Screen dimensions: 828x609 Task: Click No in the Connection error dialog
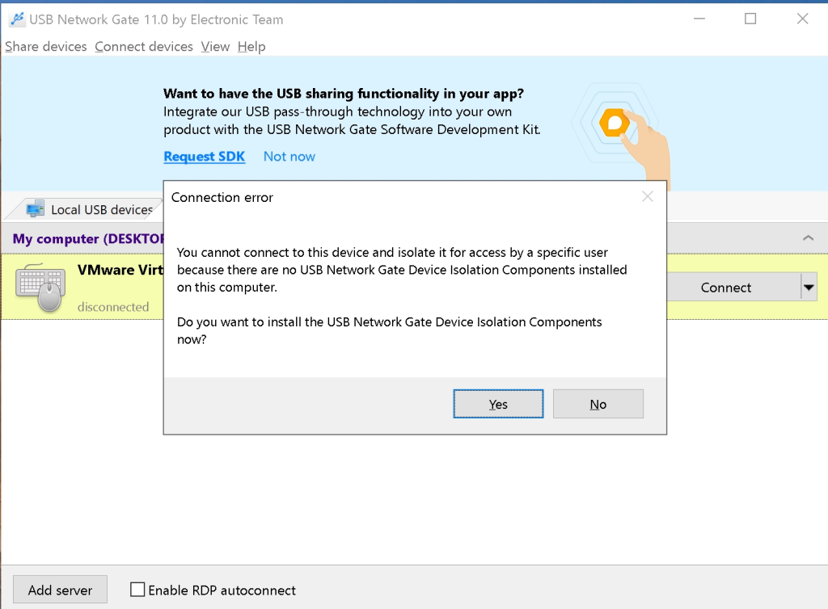[598, 404]
